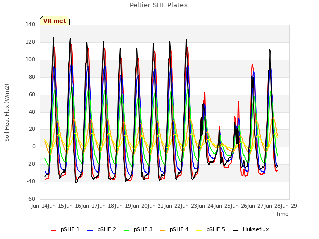
Task: Click the orange pSHF 4 legend swatch
Action: pyautogui.click(x=163, y=230)
